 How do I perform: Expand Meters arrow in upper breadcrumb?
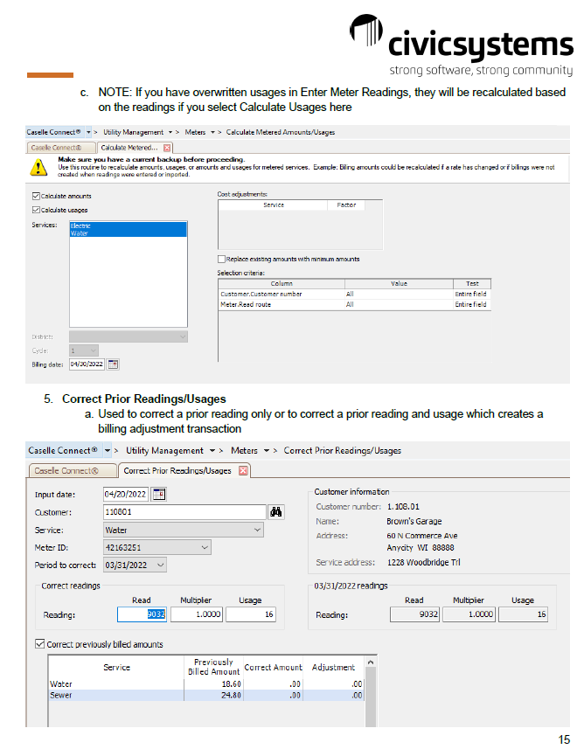point(212,132)
